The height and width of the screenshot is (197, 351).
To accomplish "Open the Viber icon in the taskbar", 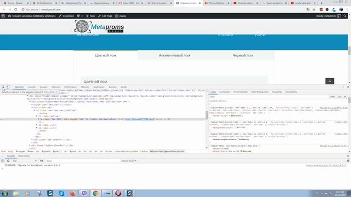I will point(84,193).
